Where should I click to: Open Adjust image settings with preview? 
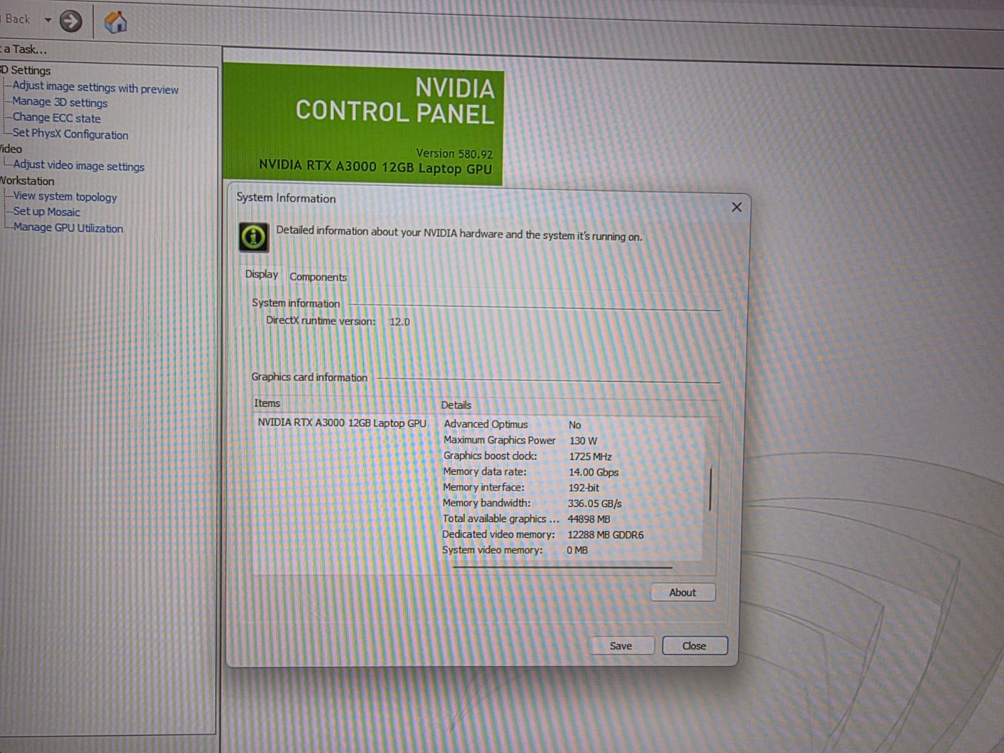point(95,88)
